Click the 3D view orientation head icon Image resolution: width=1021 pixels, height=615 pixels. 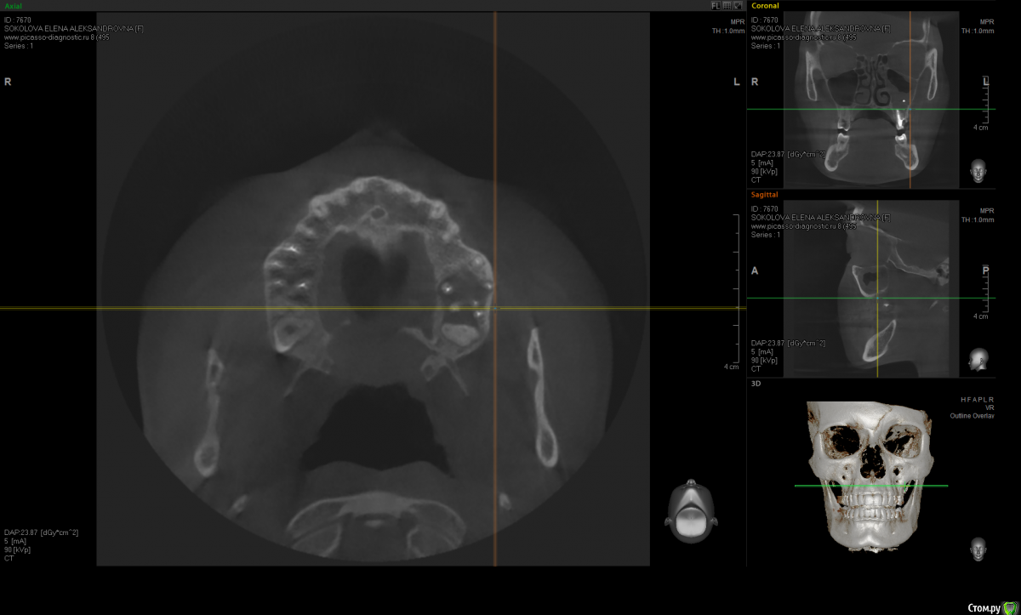[978, 548]
